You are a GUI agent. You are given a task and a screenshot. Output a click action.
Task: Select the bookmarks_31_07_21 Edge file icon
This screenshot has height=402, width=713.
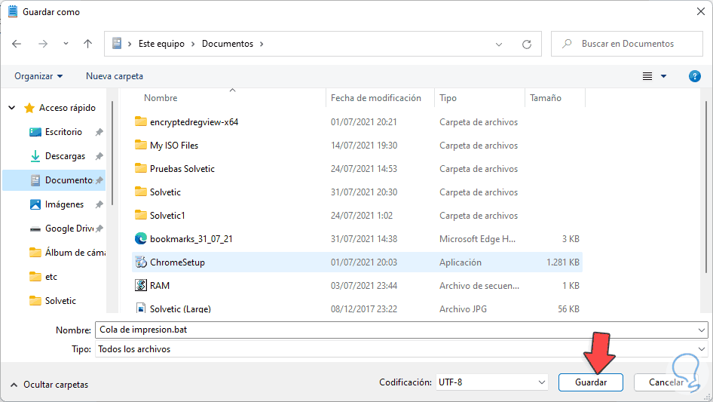140,239
